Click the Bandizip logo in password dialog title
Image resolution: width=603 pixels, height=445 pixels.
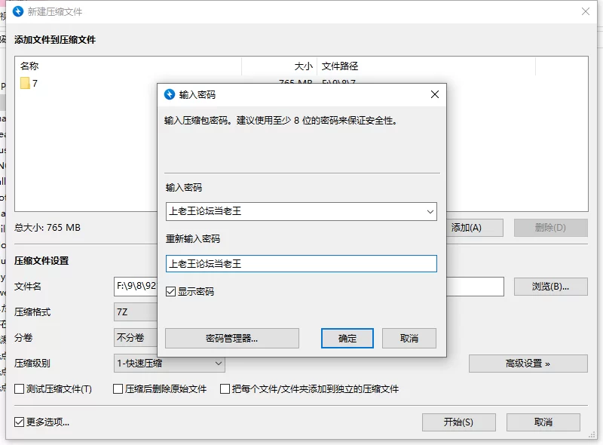[x=170, y=94]
